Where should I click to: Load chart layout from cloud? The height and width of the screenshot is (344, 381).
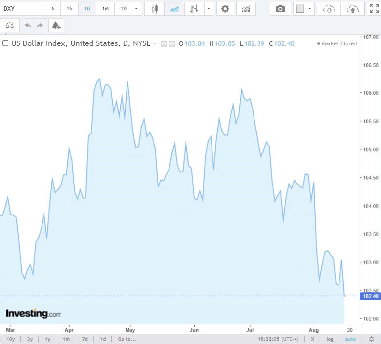point(329,9)
